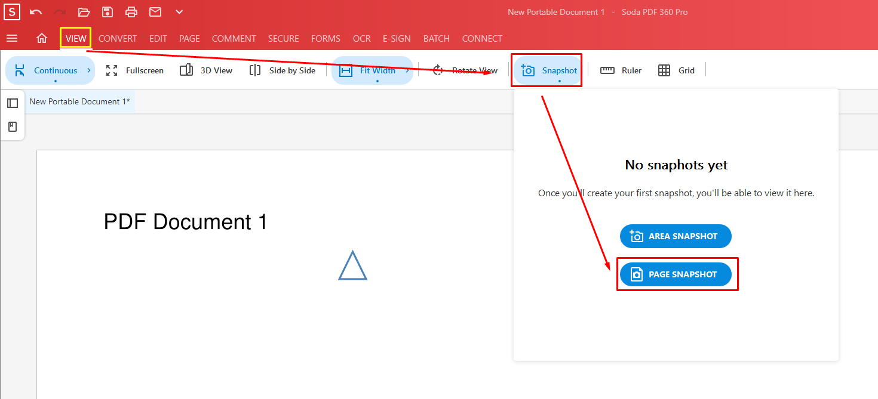878x399 pixels.
Task: Go to the Home screen icon
Action: [42, 38]
